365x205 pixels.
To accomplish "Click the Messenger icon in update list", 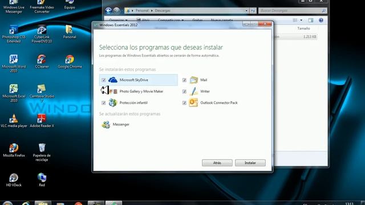I will [x=106, y=124].
